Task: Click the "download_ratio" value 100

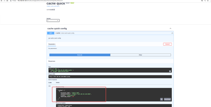Action: (73, 97)
